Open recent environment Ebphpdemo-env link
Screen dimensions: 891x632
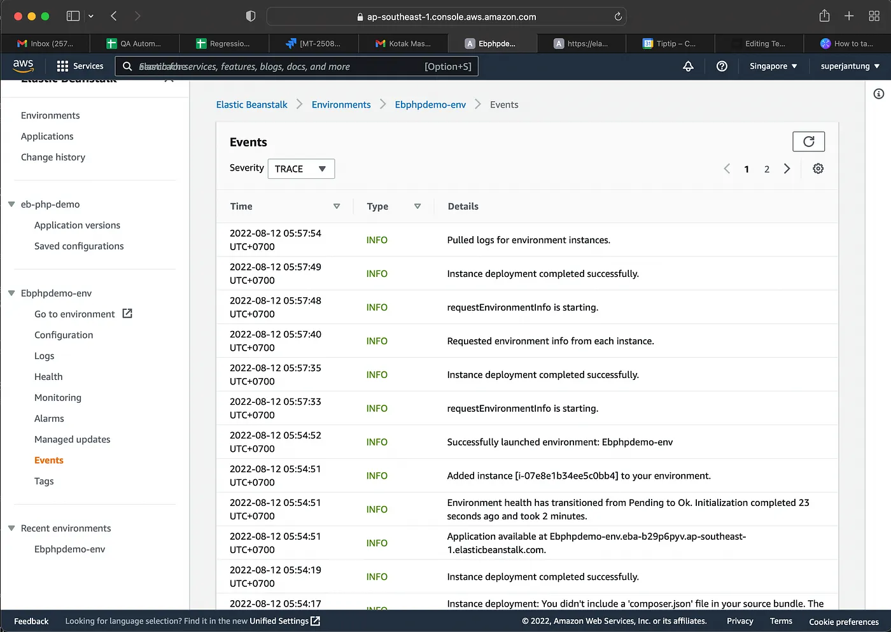[69, 549]
